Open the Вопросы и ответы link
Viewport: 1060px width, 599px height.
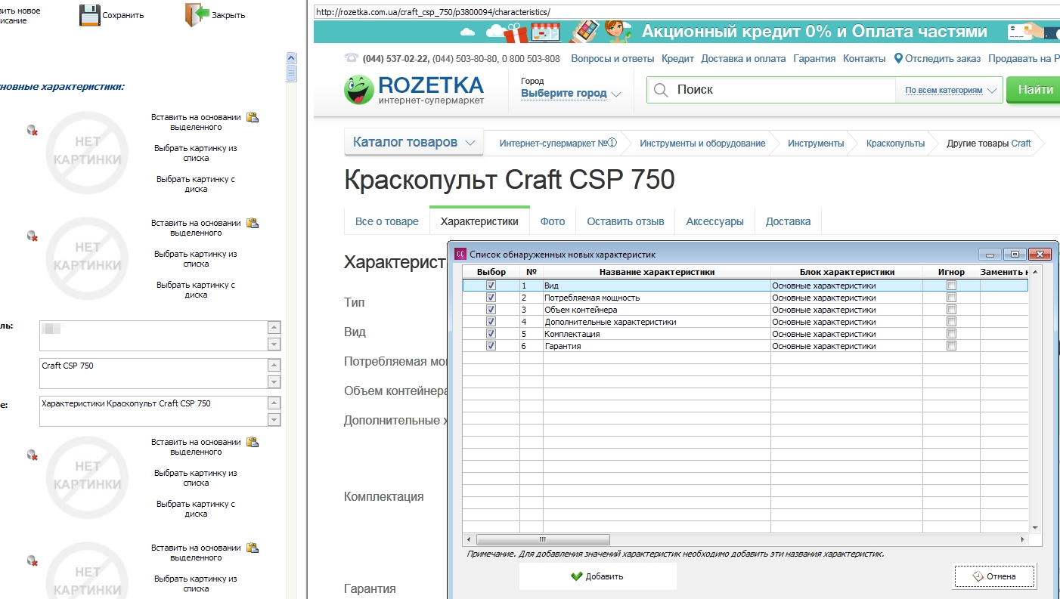(x=612, y=58)
